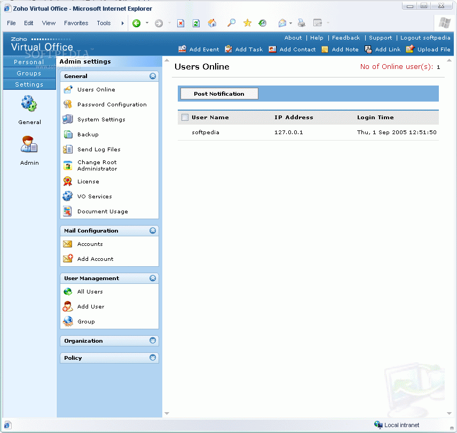Click the Add Event calendar icon
457x433 pixels.
[x=182, y=49]
